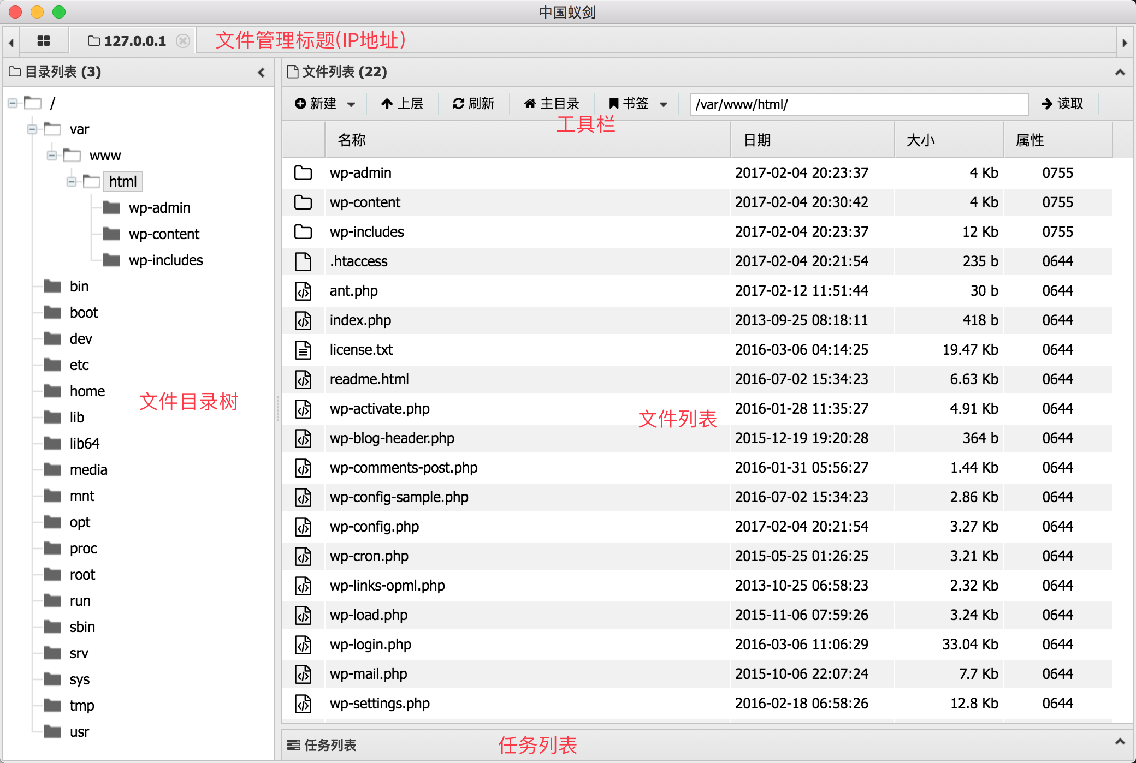Click the ant.php file icon
Viewport: 1136px width, 763px height.
[303, 291]
